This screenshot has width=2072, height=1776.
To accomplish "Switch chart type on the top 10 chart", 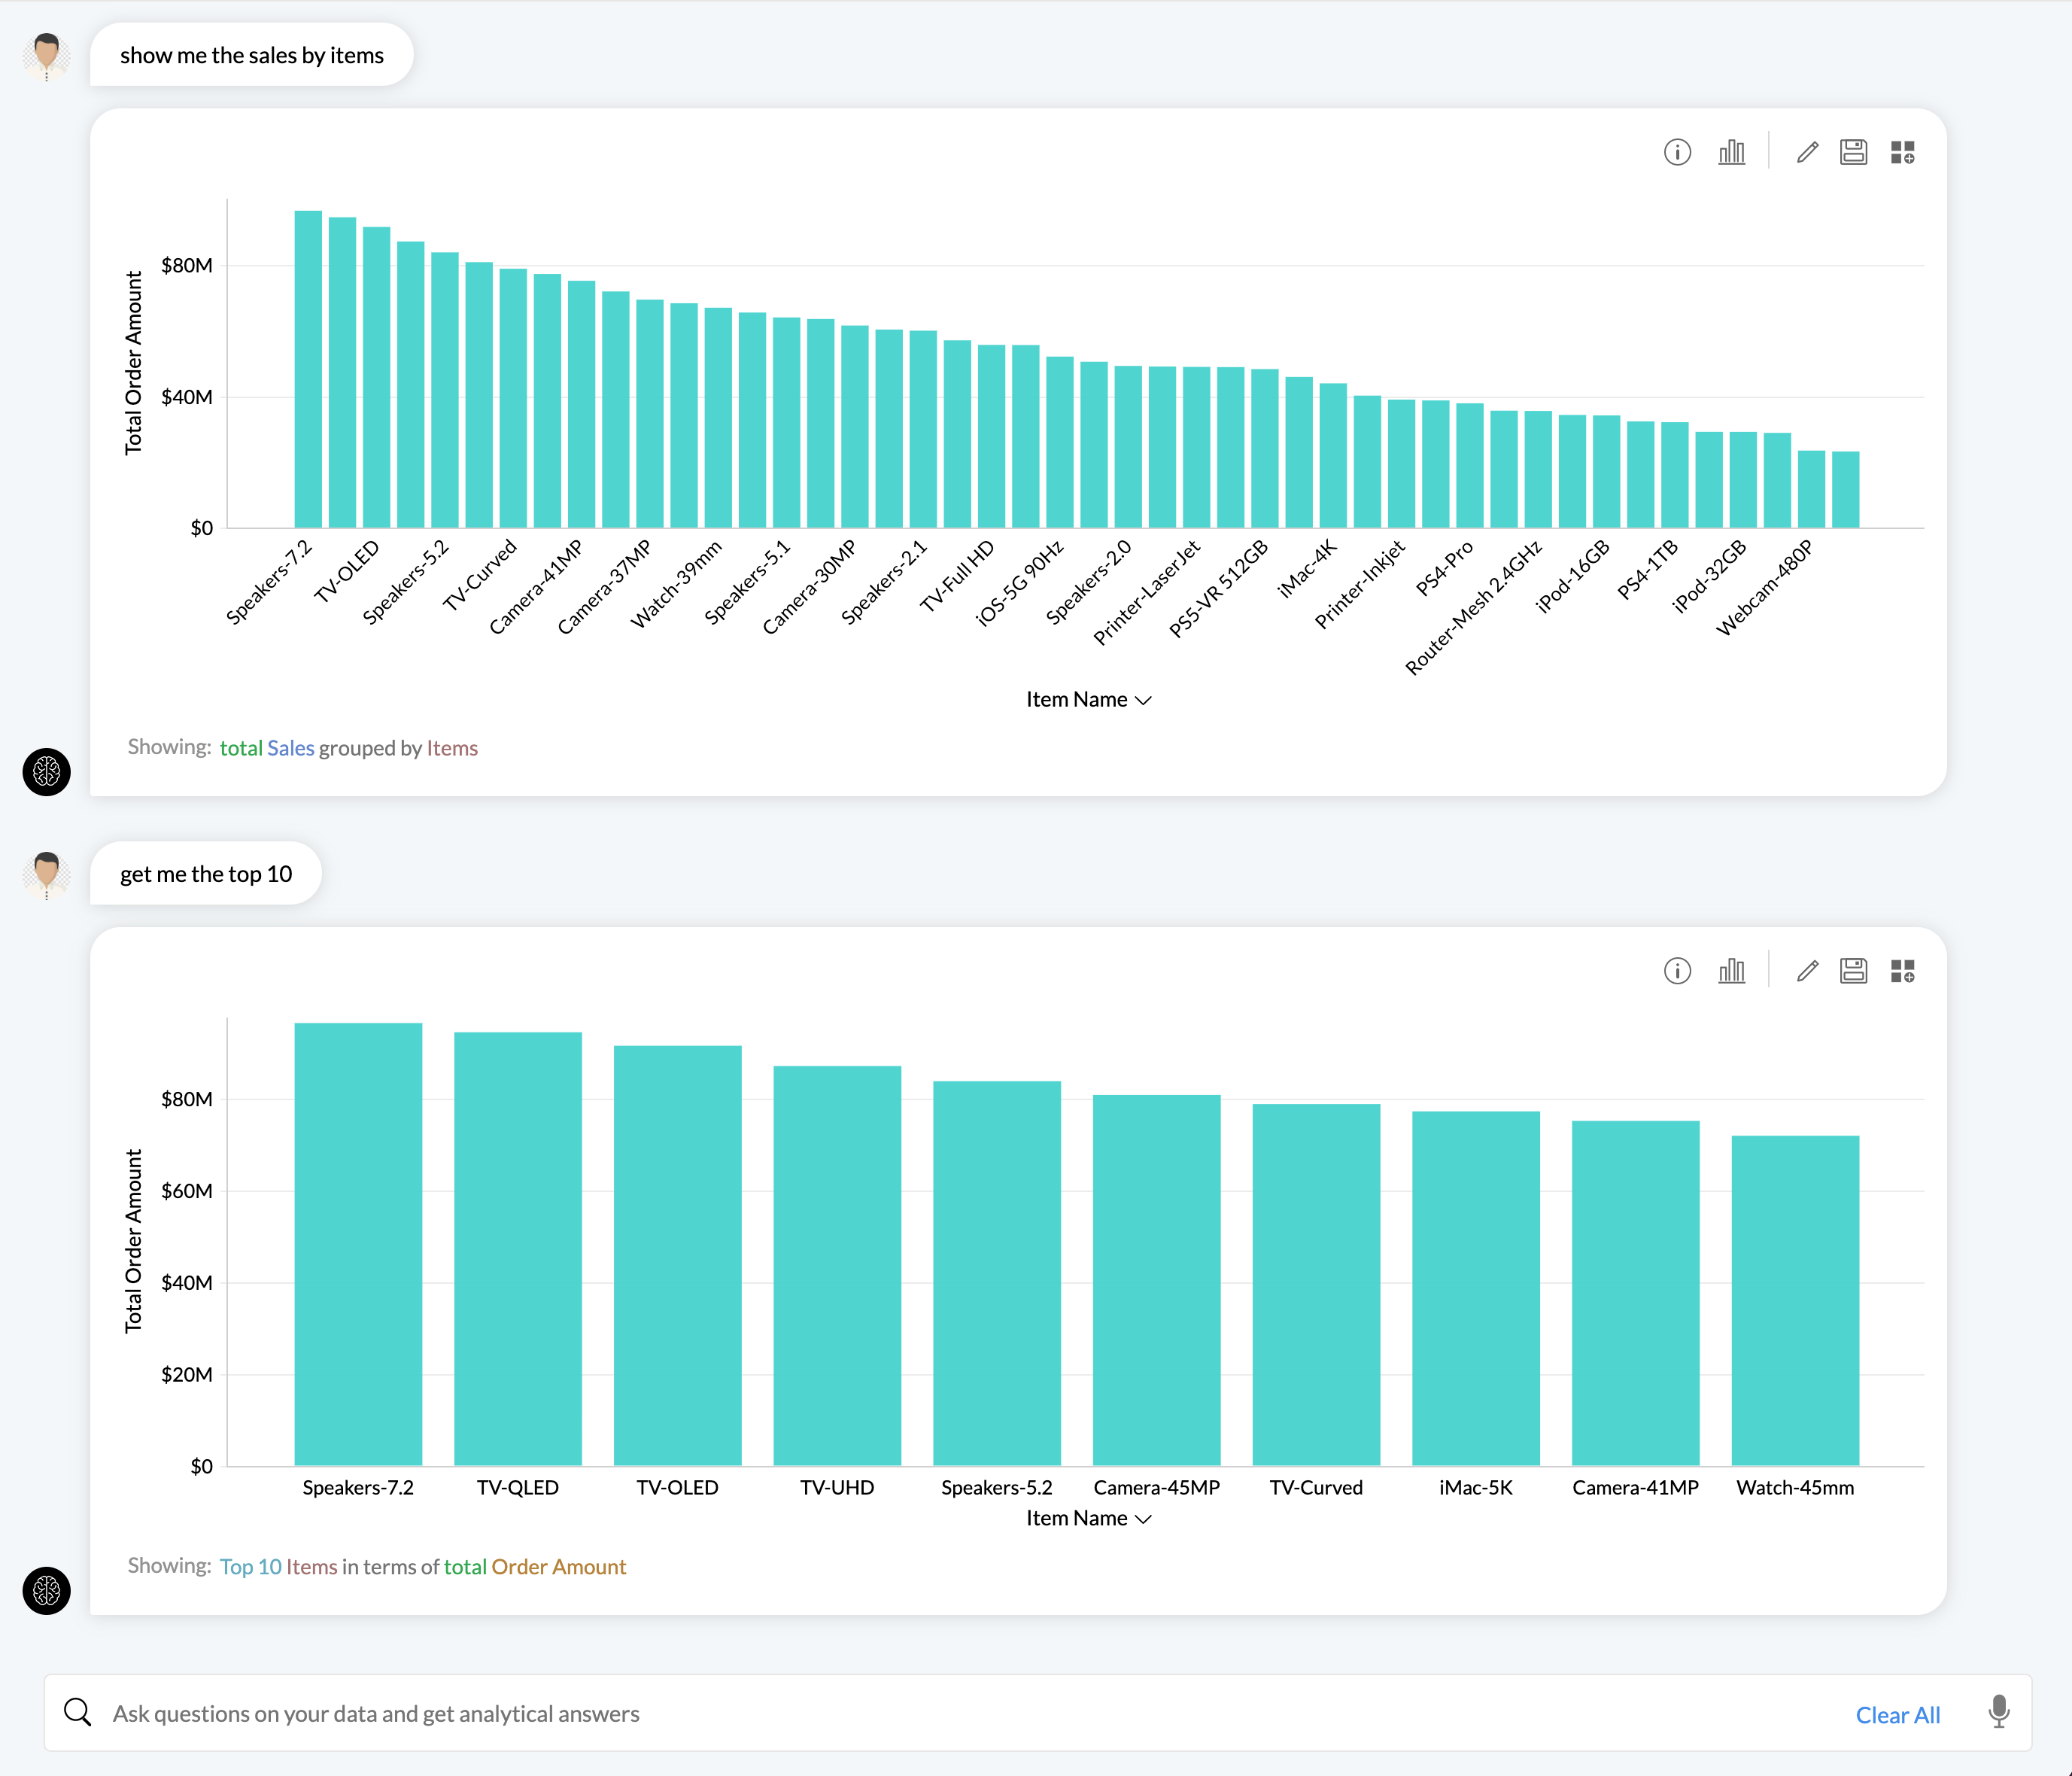I will point(1733,970).
